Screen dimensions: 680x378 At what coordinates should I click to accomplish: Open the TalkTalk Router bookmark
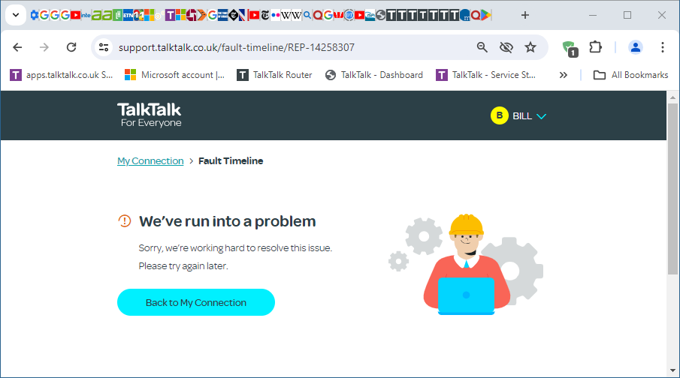point(274,75)
